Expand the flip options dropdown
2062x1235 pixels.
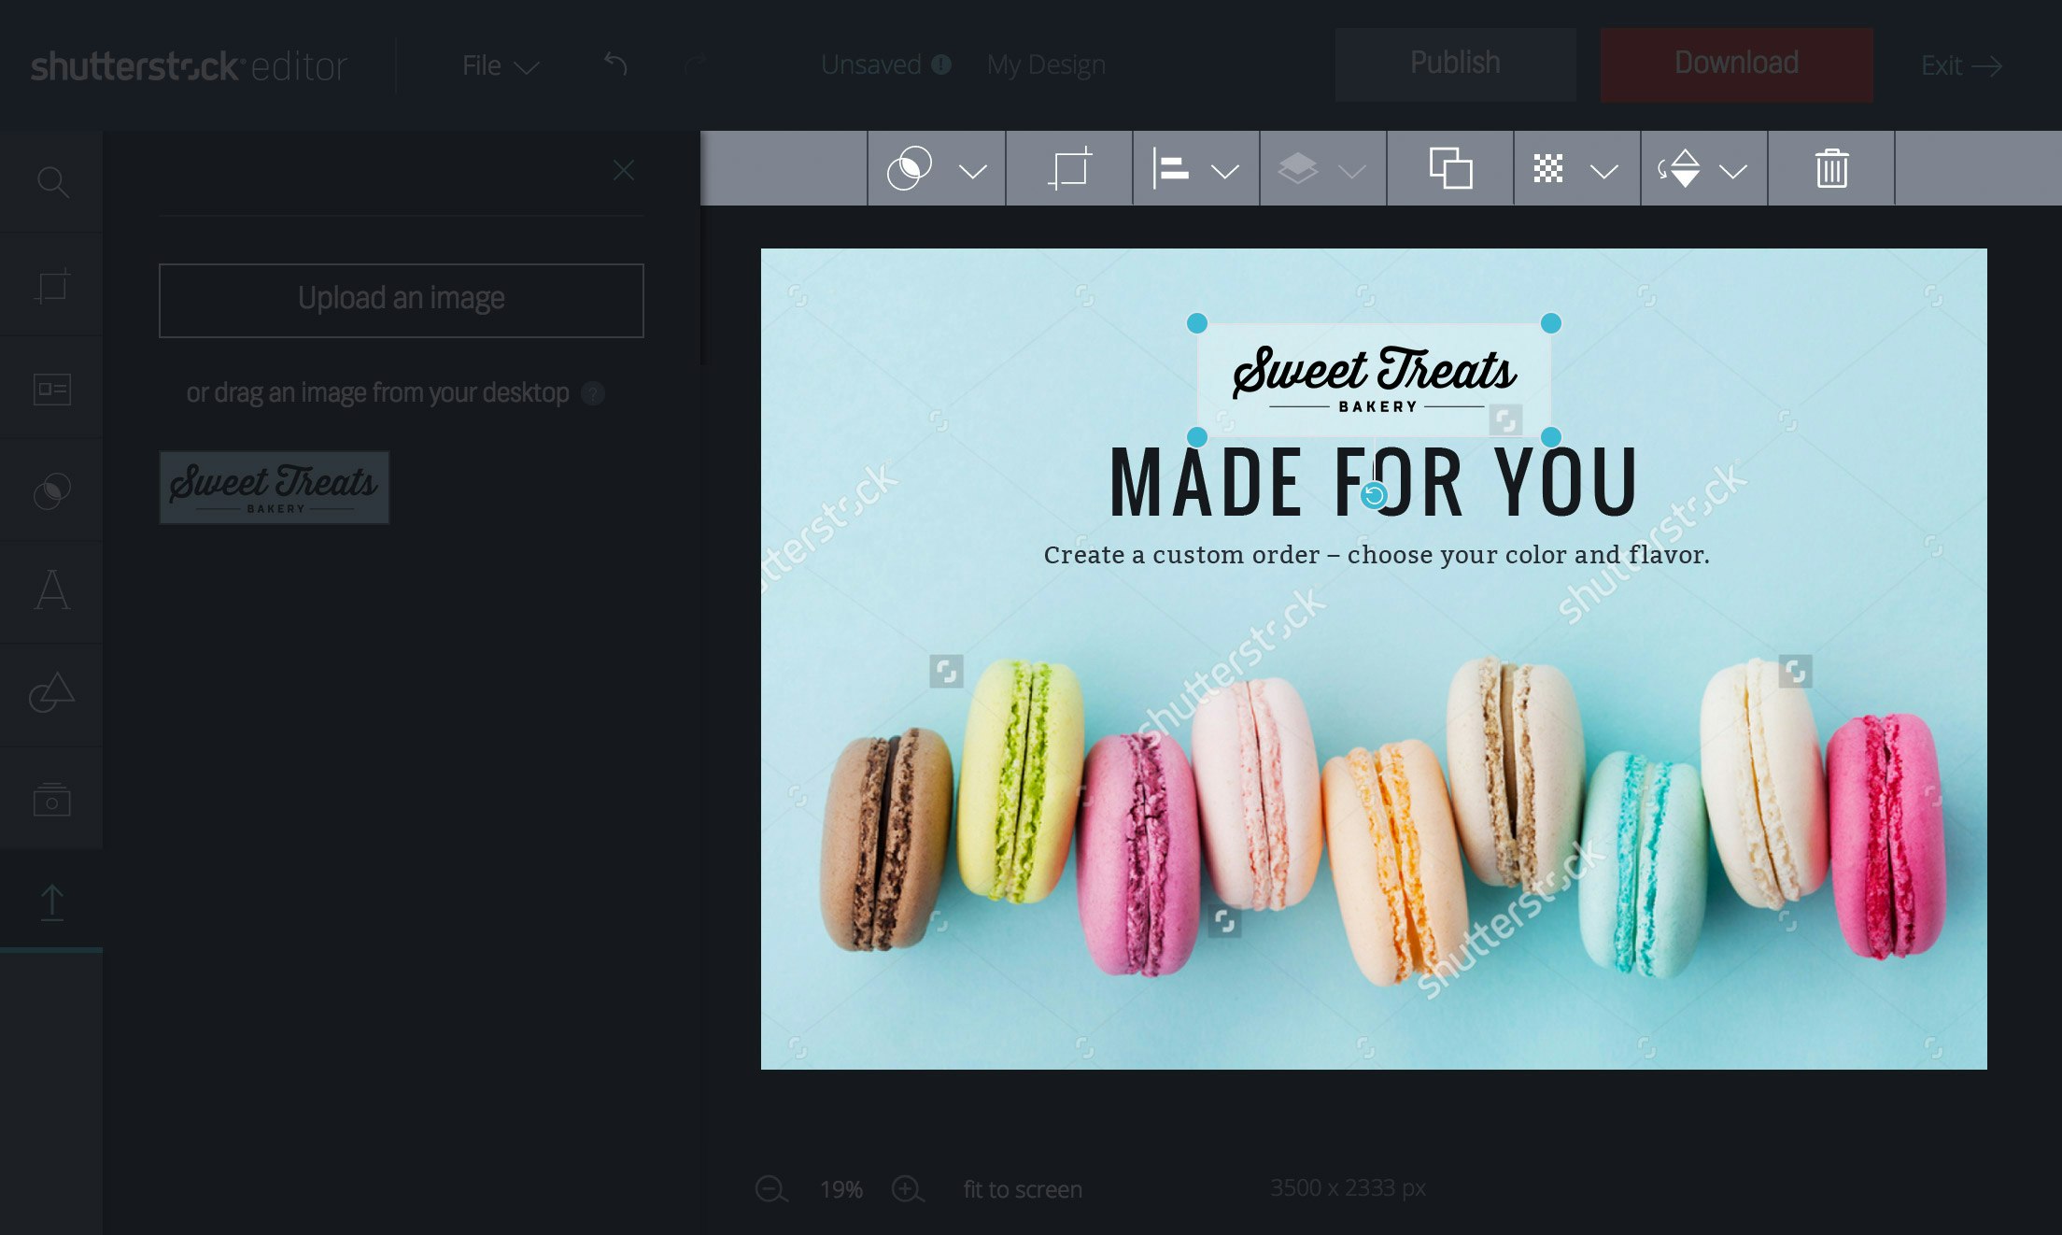(1732, 171)
